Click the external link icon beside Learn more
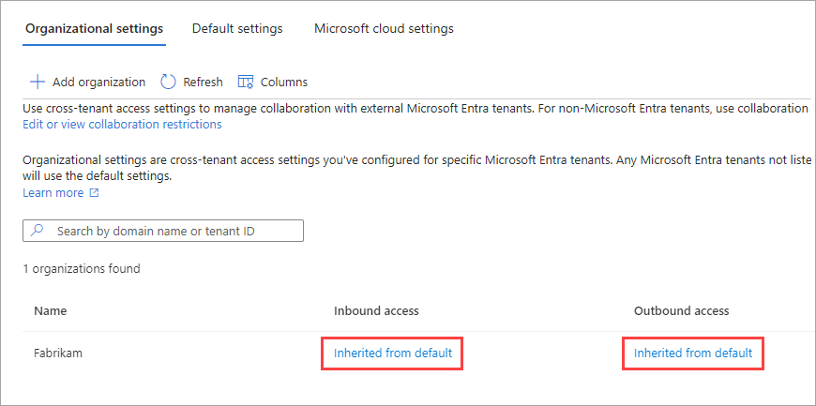 (94, 193)
